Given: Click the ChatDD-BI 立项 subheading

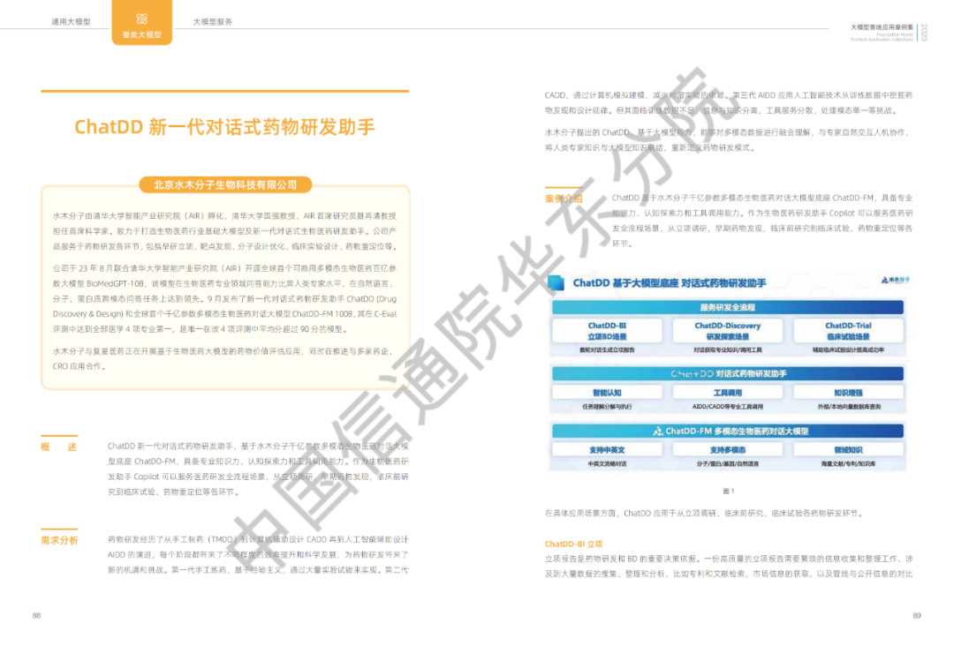Looking at the screenshot, I should point(573,544).
